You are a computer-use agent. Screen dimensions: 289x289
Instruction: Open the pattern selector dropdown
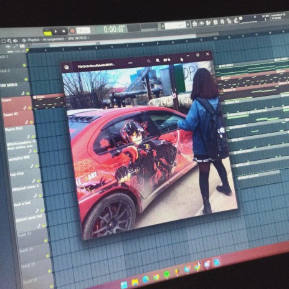(176, 26)
